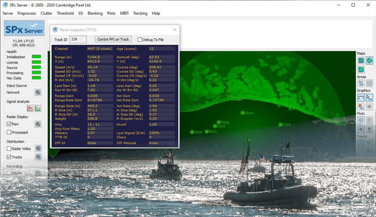The width and height of the screenshot is (376, 217).
Task: Toggle the circled crosshair icon in Plots section
Action: tap(361, 129)
